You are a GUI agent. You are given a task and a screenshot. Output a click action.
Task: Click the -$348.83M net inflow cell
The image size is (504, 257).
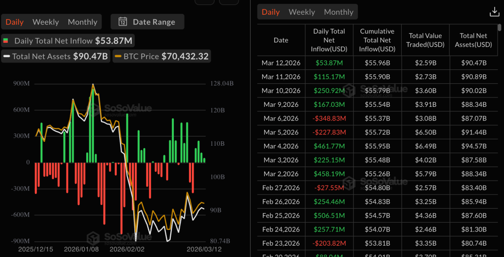(329, 119)
